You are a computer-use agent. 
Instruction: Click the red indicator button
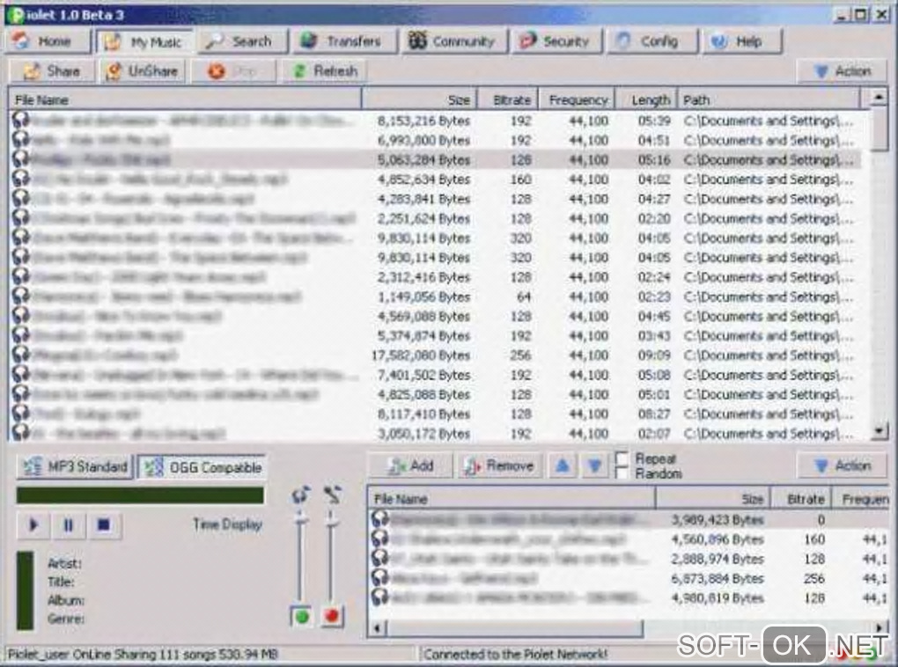(332, 616)
